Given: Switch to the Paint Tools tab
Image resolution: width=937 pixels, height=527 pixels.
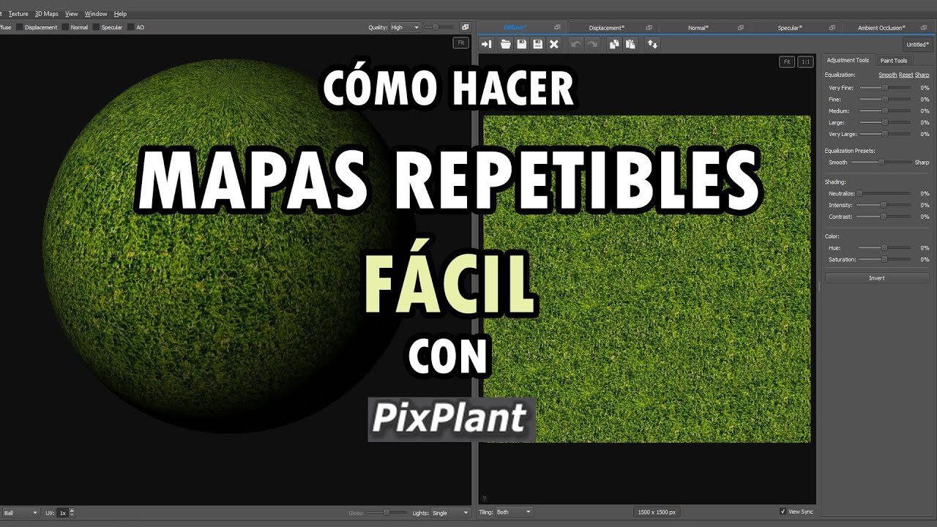Looking at the screenshot, I should coord(894,61).
